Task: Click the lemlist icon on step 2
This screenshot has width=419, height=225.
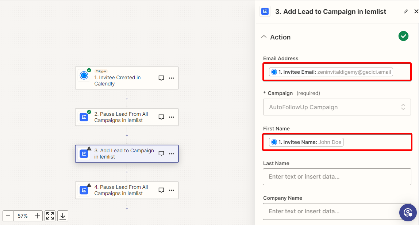Action: [84, 117]
